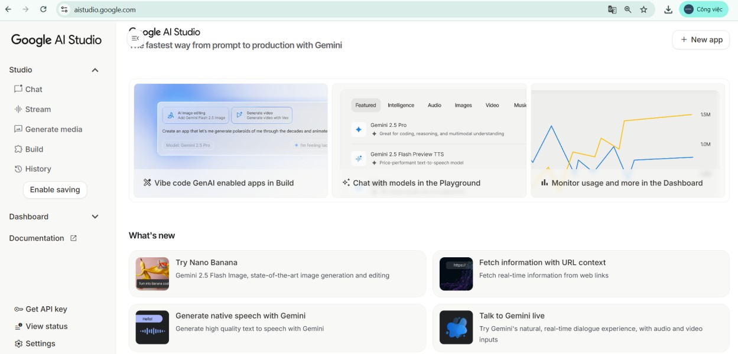Click the View status icon
Screen dimensions: 738x354
(x=18, y=326)
